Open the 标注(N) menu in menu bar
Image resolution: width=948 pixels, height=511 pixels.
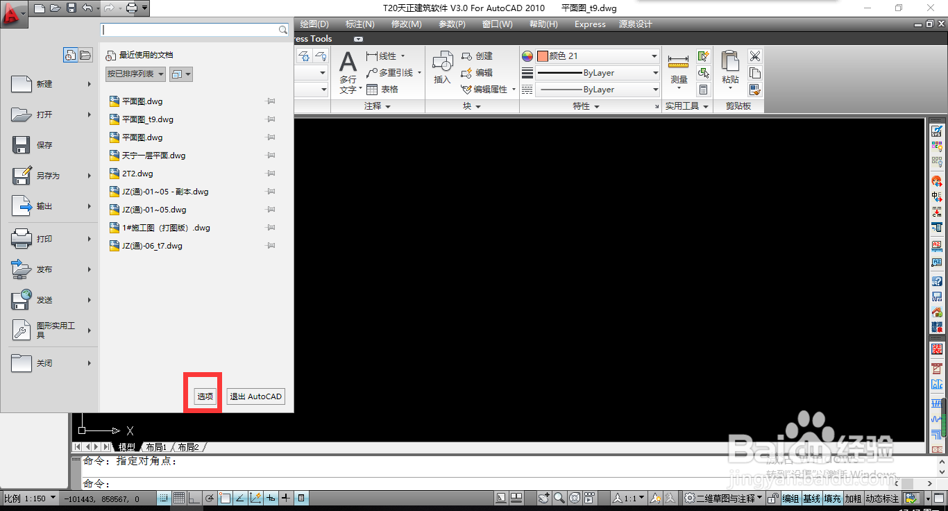(x=359, y=24)
